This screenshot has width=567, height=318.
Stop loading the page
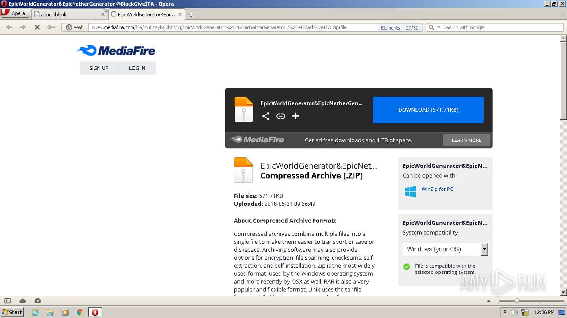pyautogui.click(x=37, y=27)
